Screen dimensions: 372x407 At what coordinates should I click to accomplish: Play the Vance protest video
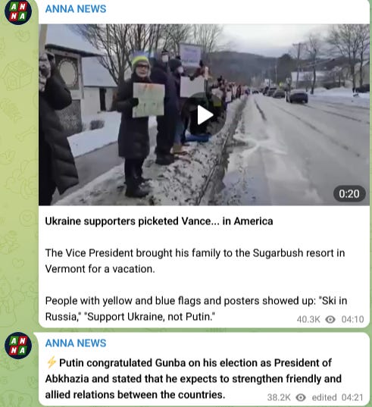205,114
